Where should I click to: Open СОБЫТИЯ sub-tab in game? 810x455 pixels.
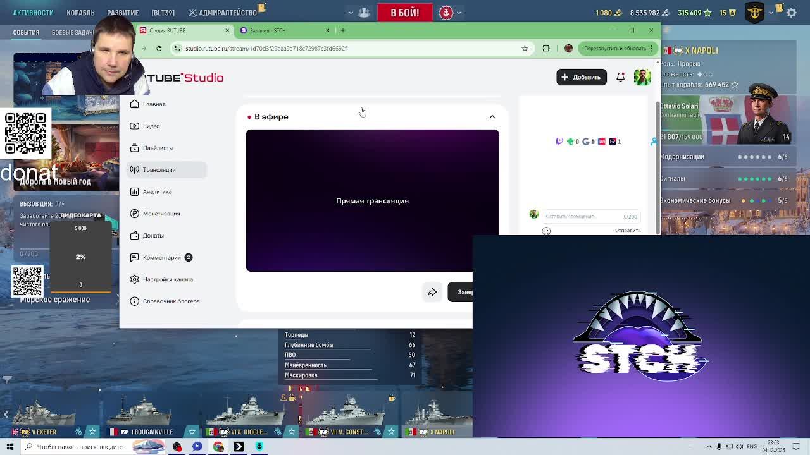coord(26,32)
